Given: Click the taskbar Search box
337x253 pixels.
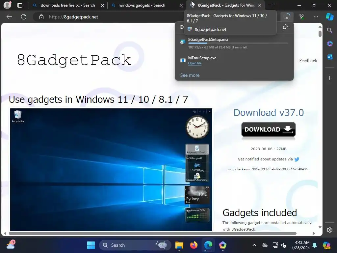Looking at the screenshot, I should 135,245.
